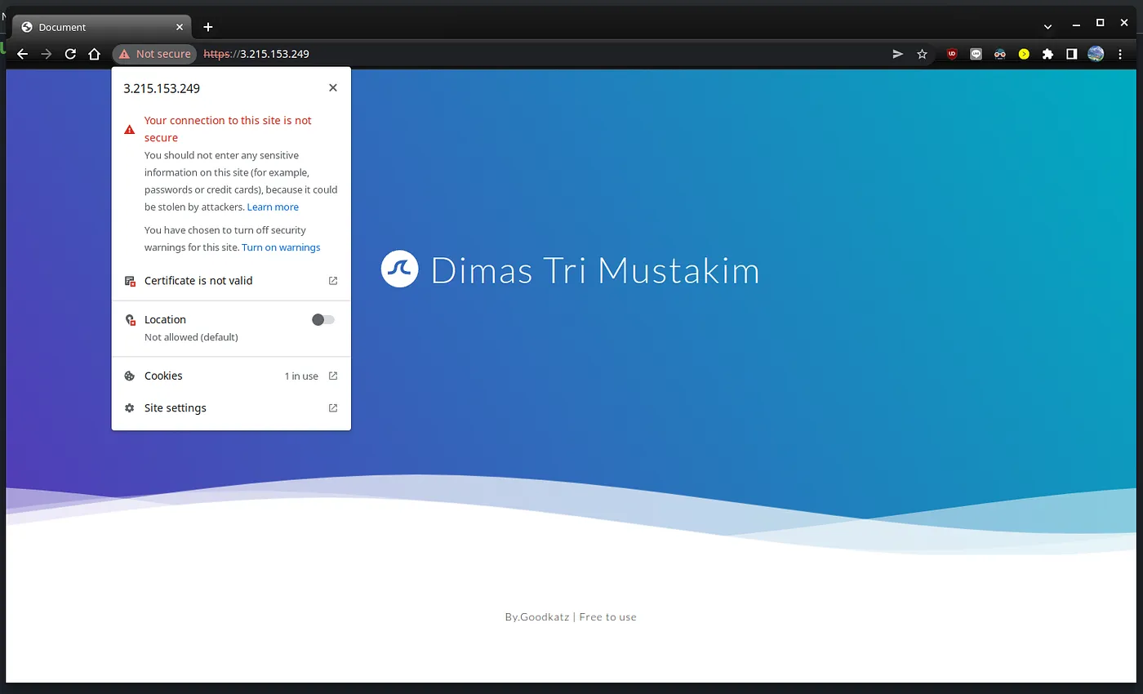This screenshot has width=1143, height=694.
Task: Toggle the browser side panel icon
Action: point(1071,54)
